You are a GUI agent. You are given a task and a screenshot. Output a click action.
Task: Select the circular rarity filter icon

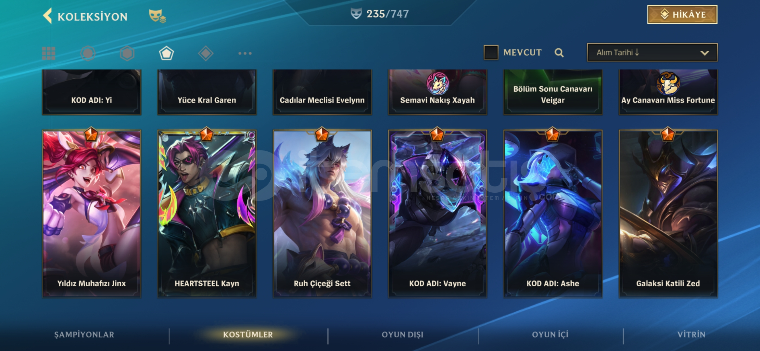coord(88,53)
